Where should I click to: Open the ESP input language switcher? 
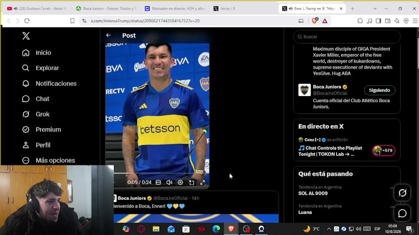coord(377,229)
